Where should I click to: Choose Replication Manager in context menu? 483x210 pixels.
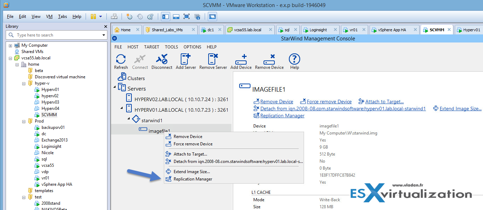tap(234, 179)
